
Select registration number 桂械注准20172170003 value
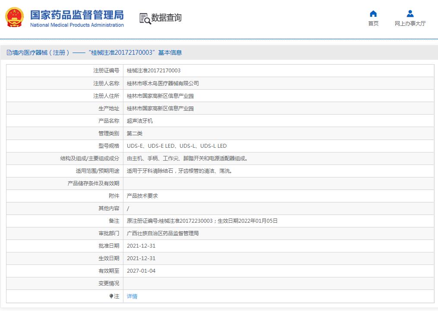click(154, 71)
